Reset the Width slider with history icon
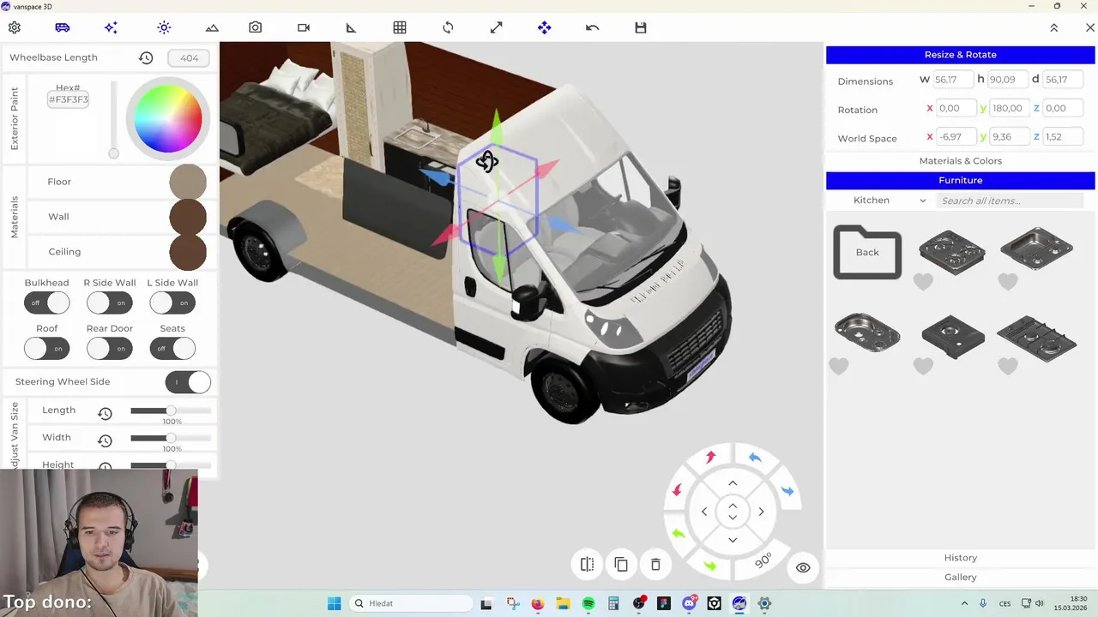The width and height of the screenshot is (1098, 617). click(x=105, y=440)
